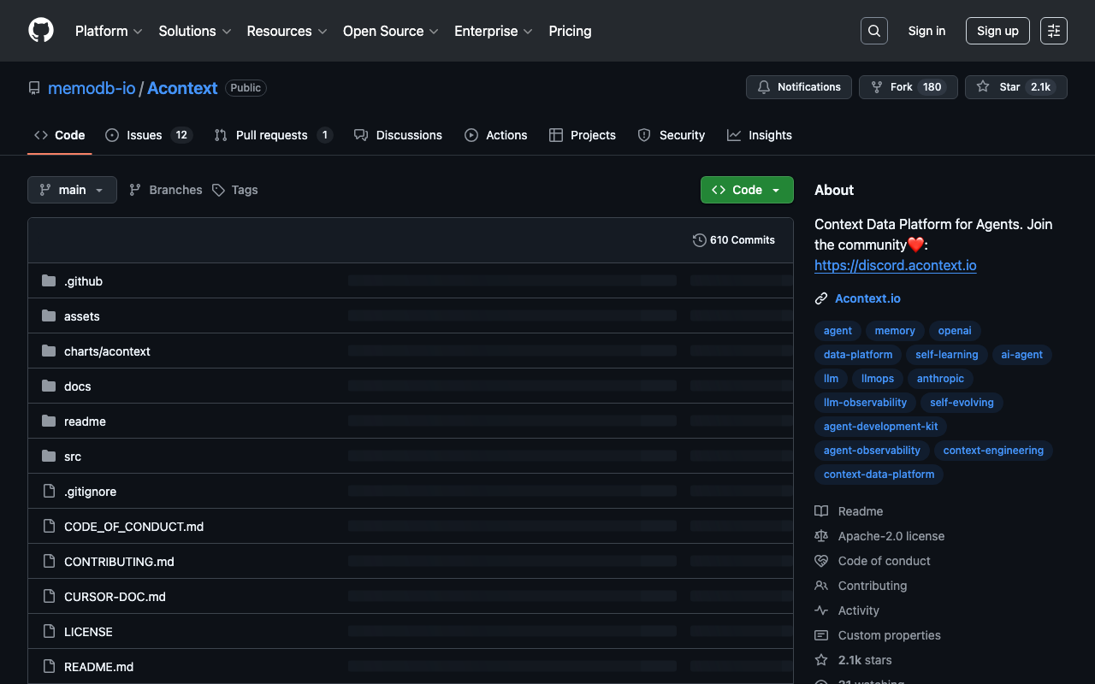Open the Pull requests tab
The height and width of the screenshot is (684, 1095).
272,135
